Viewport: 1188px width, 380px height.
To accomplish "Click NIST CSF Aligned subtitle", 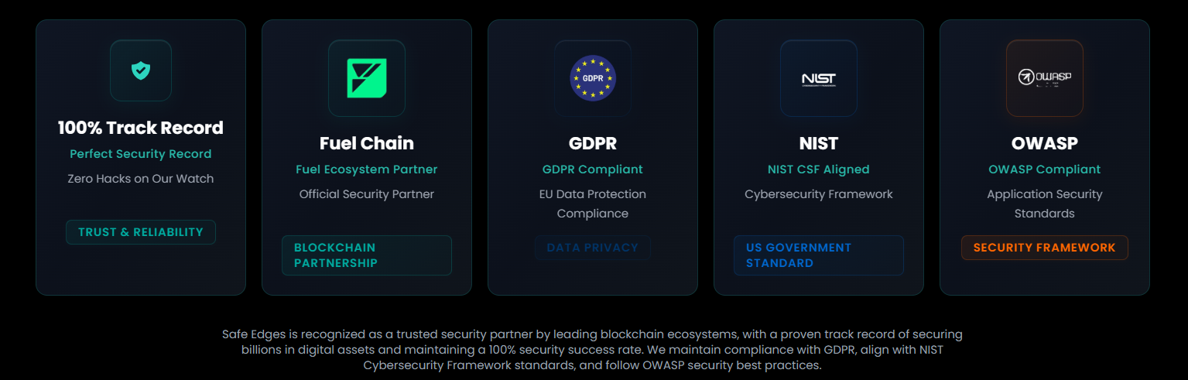I will tap(818, 169).
